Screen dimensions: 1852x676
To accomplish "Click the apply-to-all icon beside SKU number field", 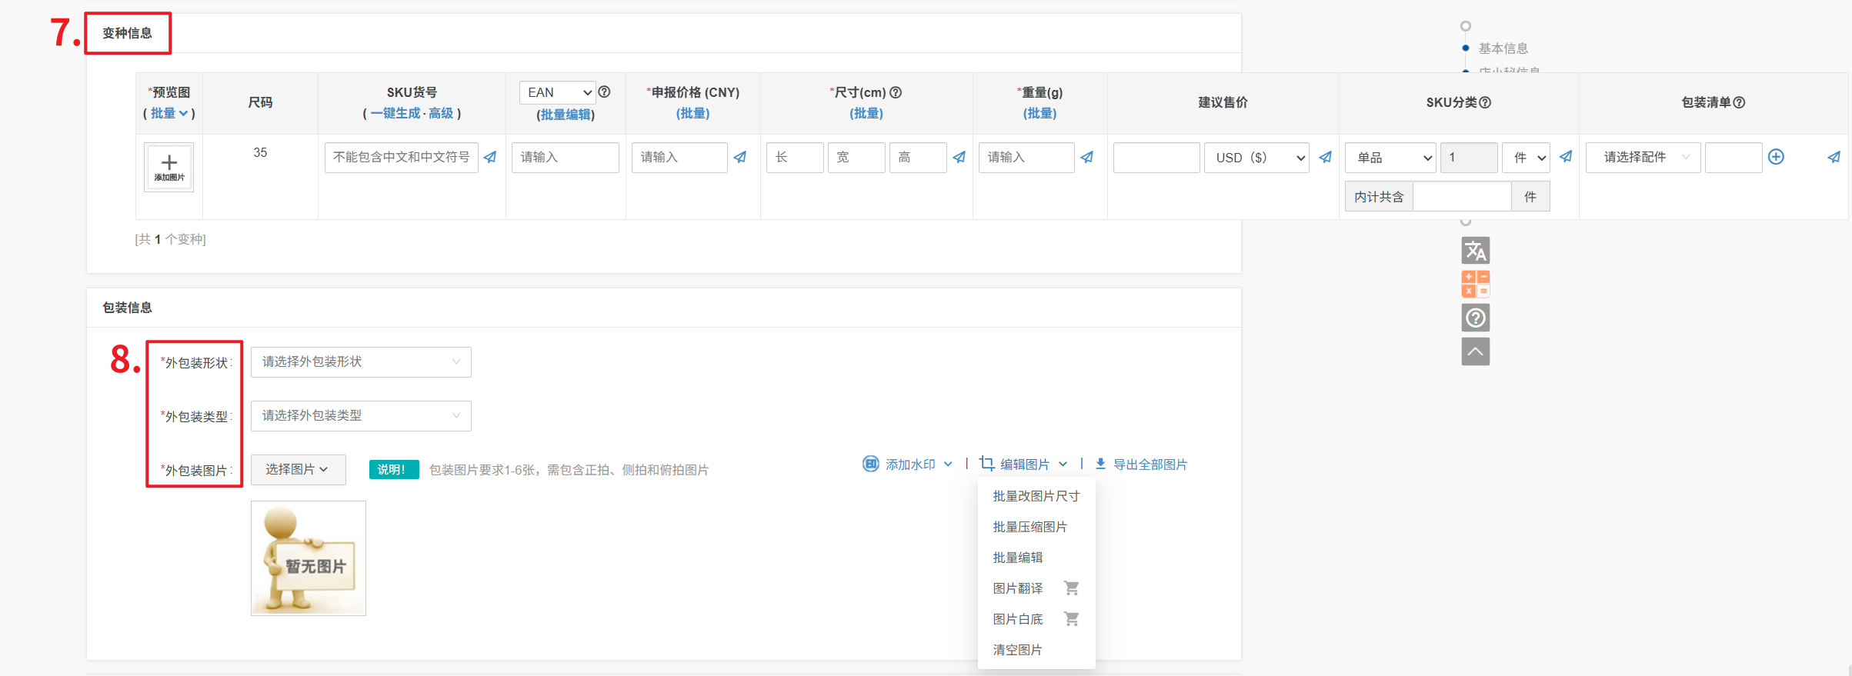I will point(490,157).
